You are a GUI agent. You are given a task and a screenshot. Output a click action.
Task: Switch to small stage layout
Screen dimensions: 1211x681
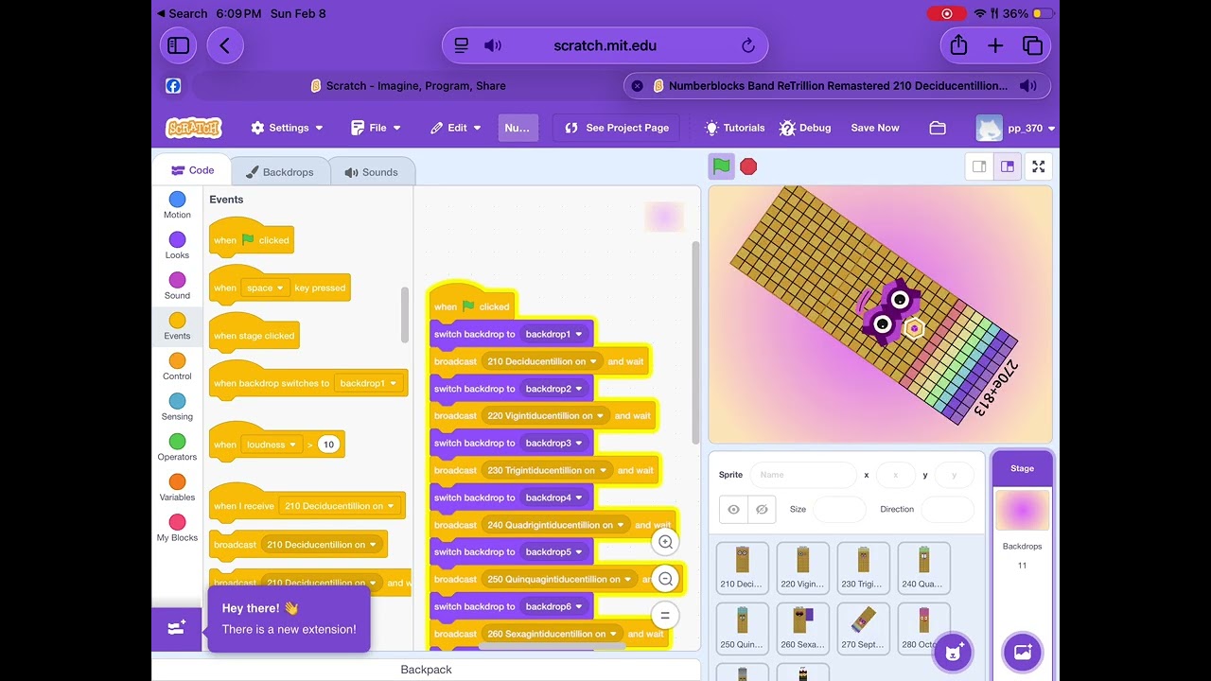[x=979, y=166]
